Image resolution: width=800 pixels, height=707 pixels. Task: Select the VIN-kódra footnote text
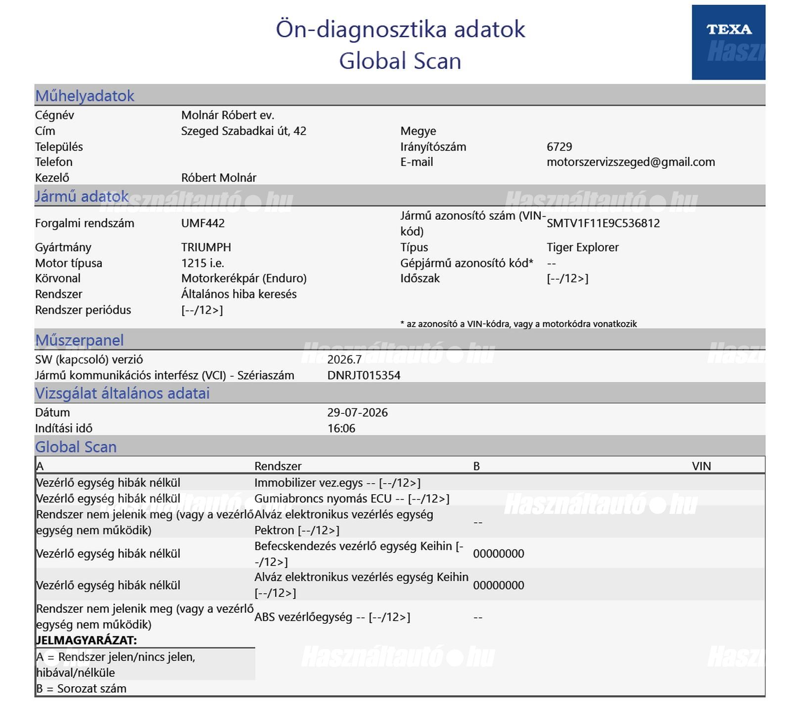pos(518,324)
